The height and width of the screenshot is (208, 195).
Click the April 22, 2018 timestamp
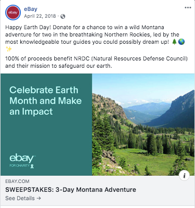click(x=40, y=16)
